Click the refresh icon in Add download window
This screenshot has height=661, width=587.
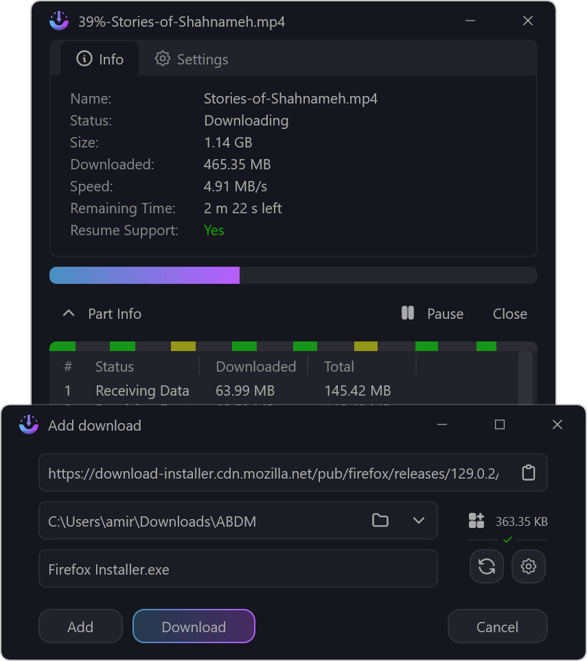486,566
